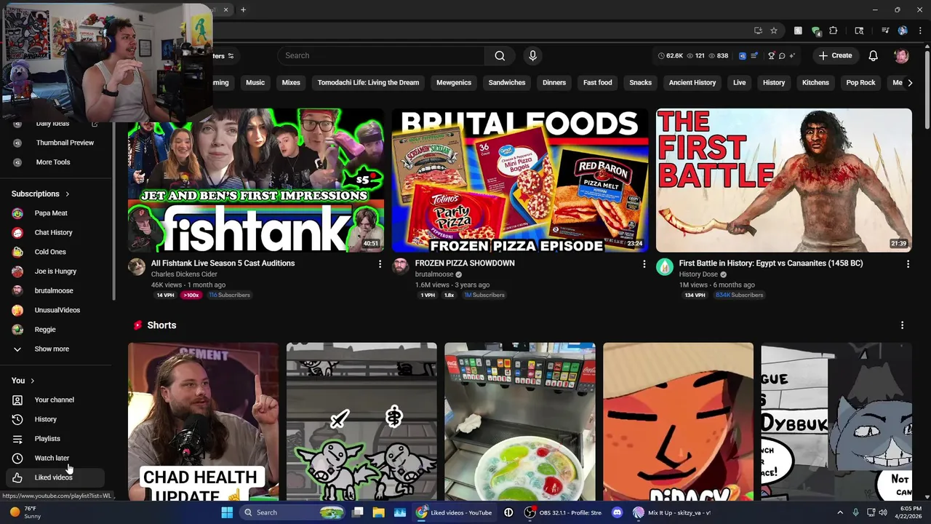Show hidden system tray icons
This screenshot has width=931, height=524.
point(840,512)
